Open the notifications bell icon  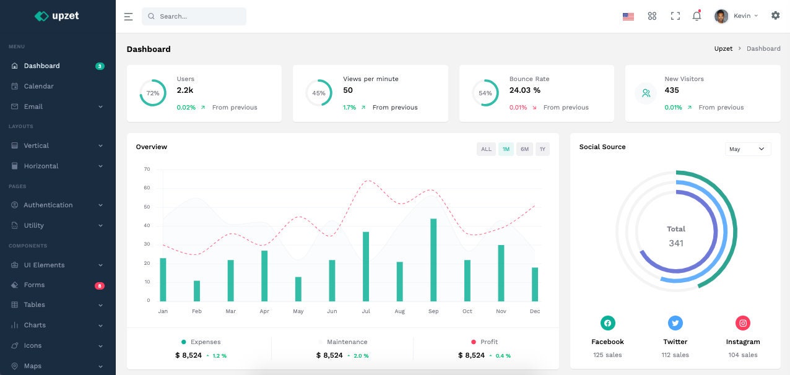696,15
